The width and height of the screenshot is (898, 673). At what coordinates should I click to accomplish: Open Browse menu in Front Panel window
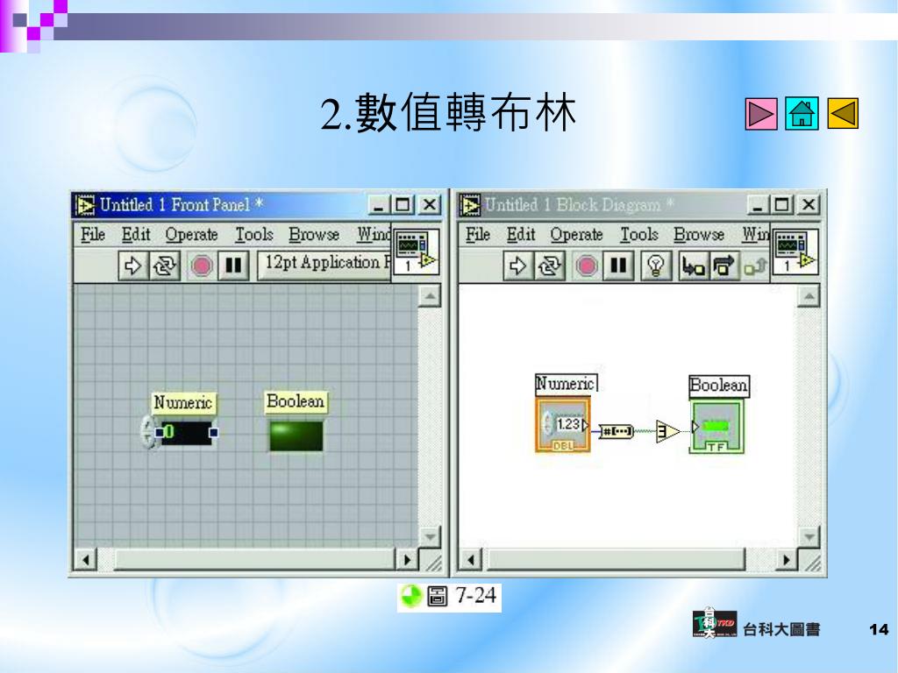pos(314,235)
